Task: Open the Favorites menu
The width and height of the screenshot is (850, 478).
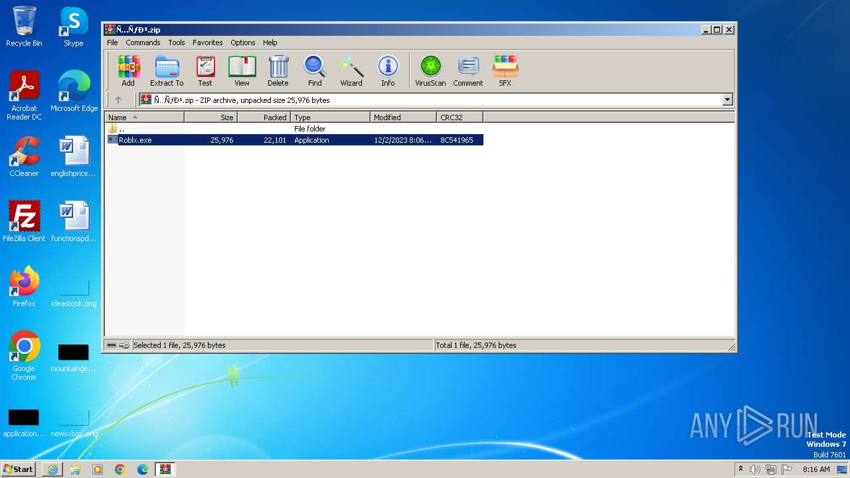Action: 208,42
